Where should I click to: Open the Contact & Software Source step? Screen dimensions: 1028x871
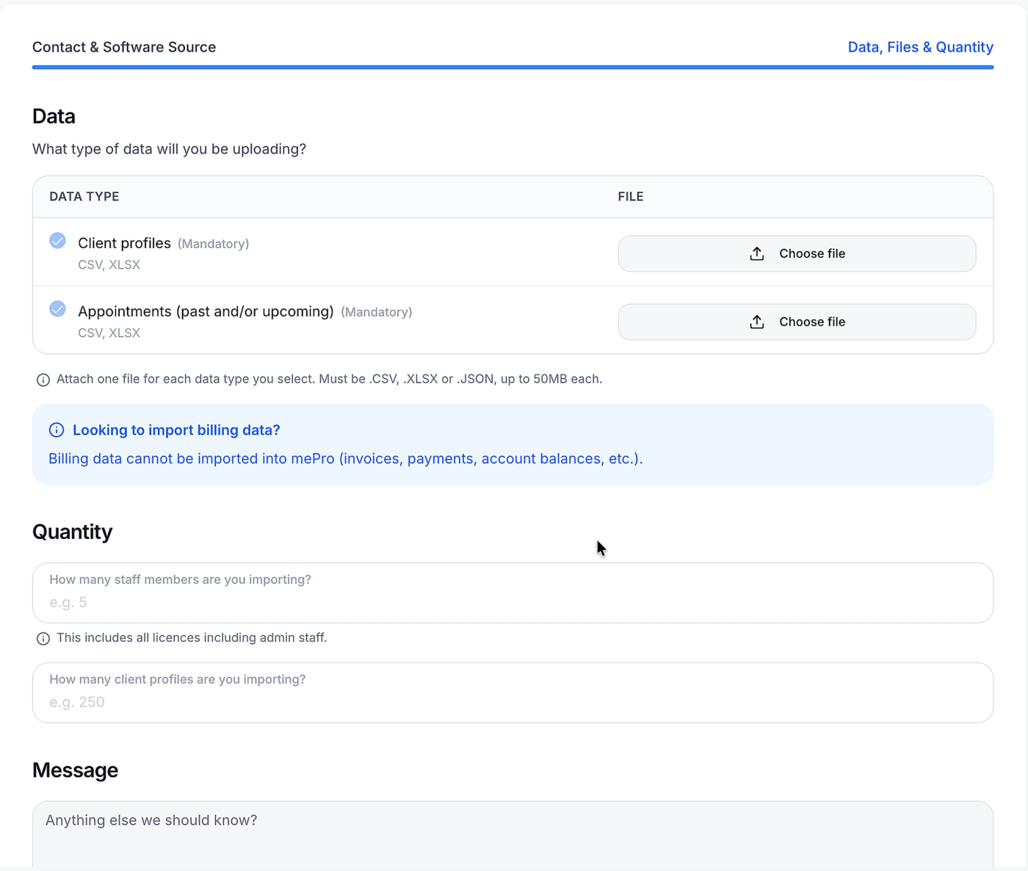click(124, 47)
